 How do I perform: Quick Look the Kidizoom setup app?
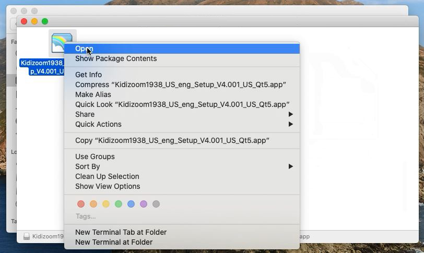click(x=182, y=104)
